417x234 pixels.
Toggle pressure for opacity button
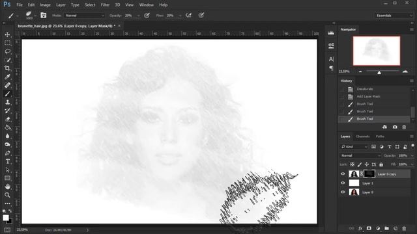coord(147,16)
